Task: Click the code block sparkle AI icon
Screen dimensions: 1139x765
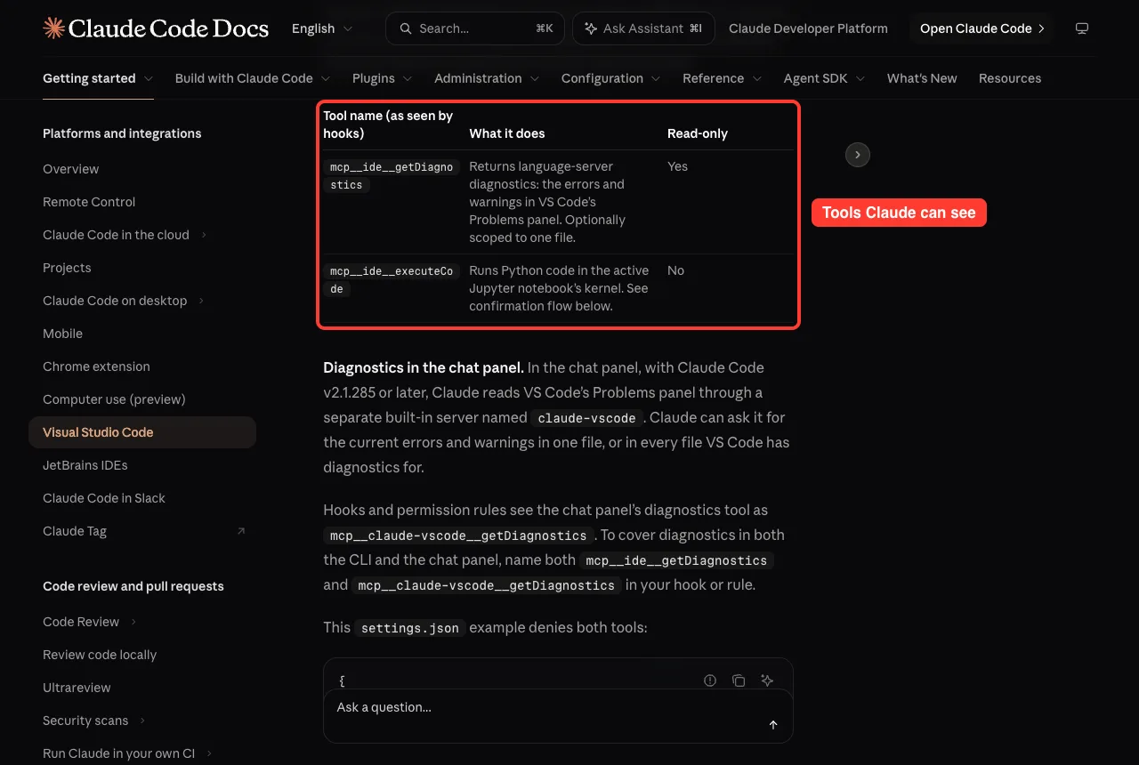Action: pos(767,680)
